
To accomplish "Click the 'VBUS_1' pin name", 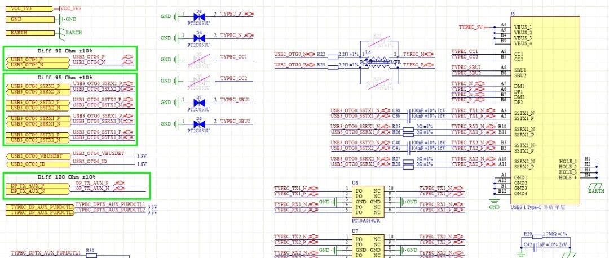I will (x=523, y=27).
